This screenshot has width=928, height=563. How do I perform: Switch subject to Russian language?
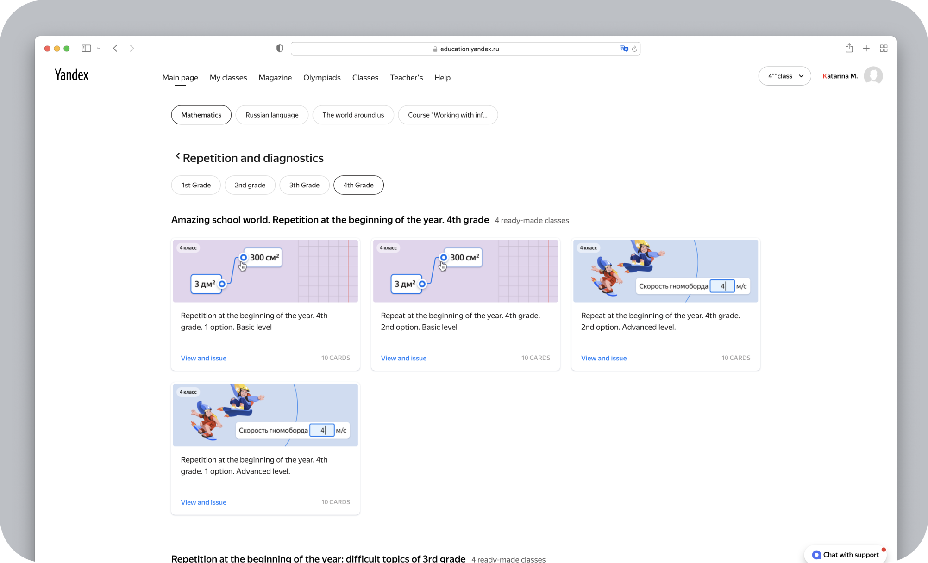point(272,115)
